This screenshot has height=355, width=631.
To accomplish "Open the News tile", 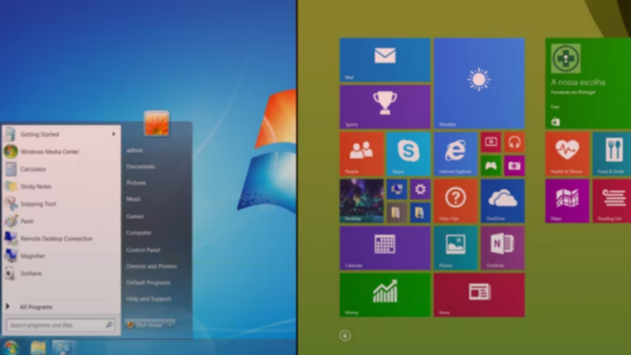I will tap(479, 295).
